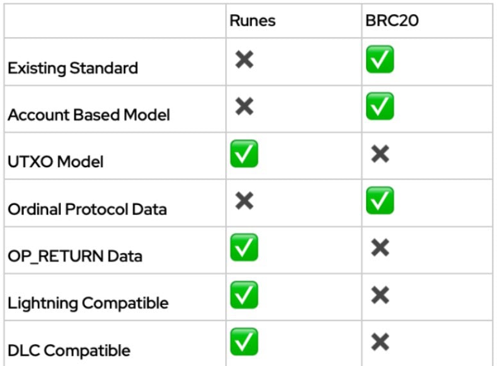Click the BRC20 column header
Screen dimensions: 497x366
click(x=391, y=21)
